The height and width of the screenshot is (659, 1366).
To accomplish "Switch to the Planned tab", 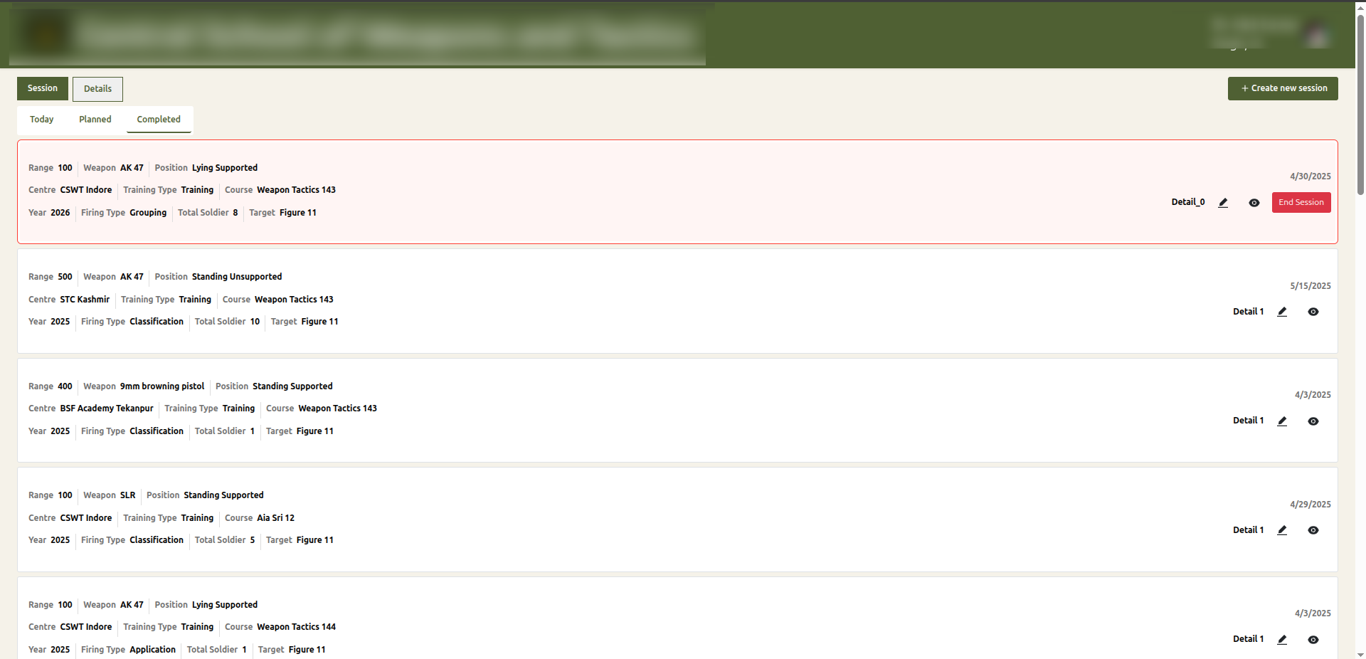I will pyautogui.click(x=95, y=120).
